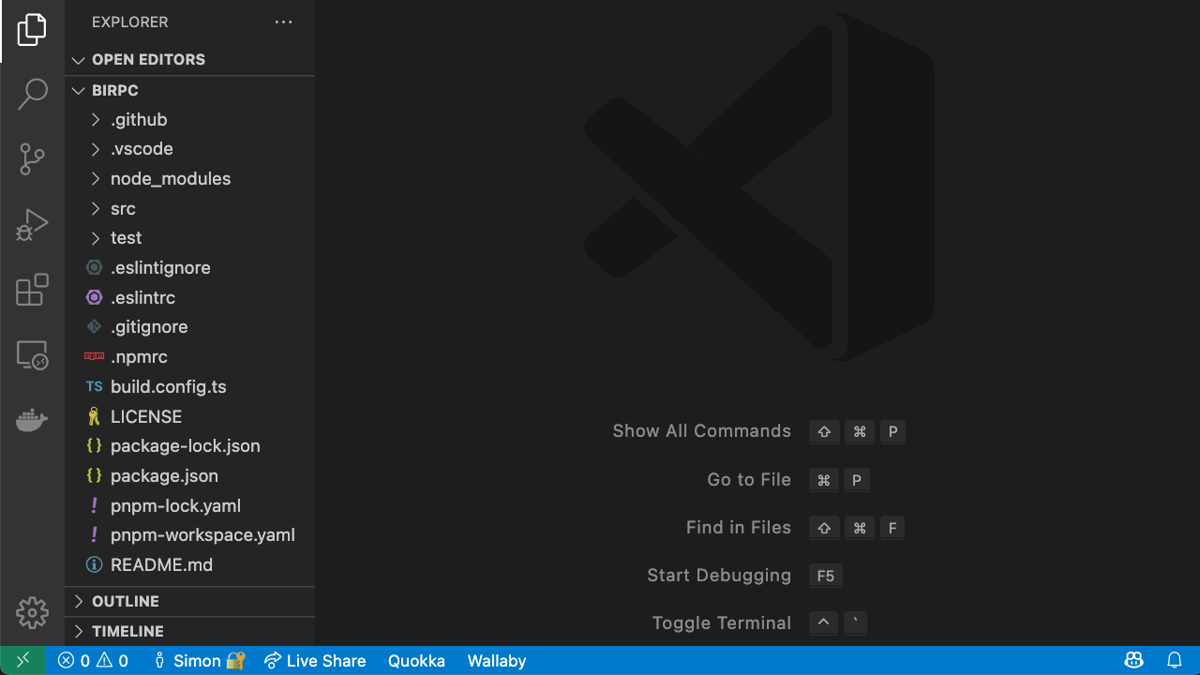Click the TS icon of build.config.ts
This screenshot has height=675, width=1200.
tap(94, 386)
